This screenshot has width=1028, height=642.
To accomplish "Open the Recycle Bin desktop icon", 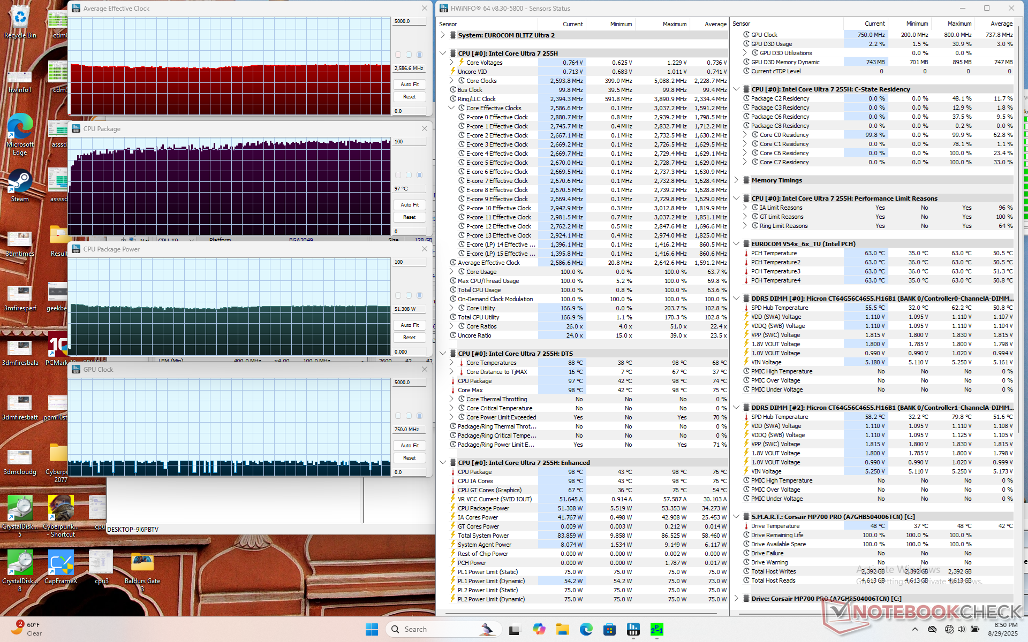I will coord(20,22).
